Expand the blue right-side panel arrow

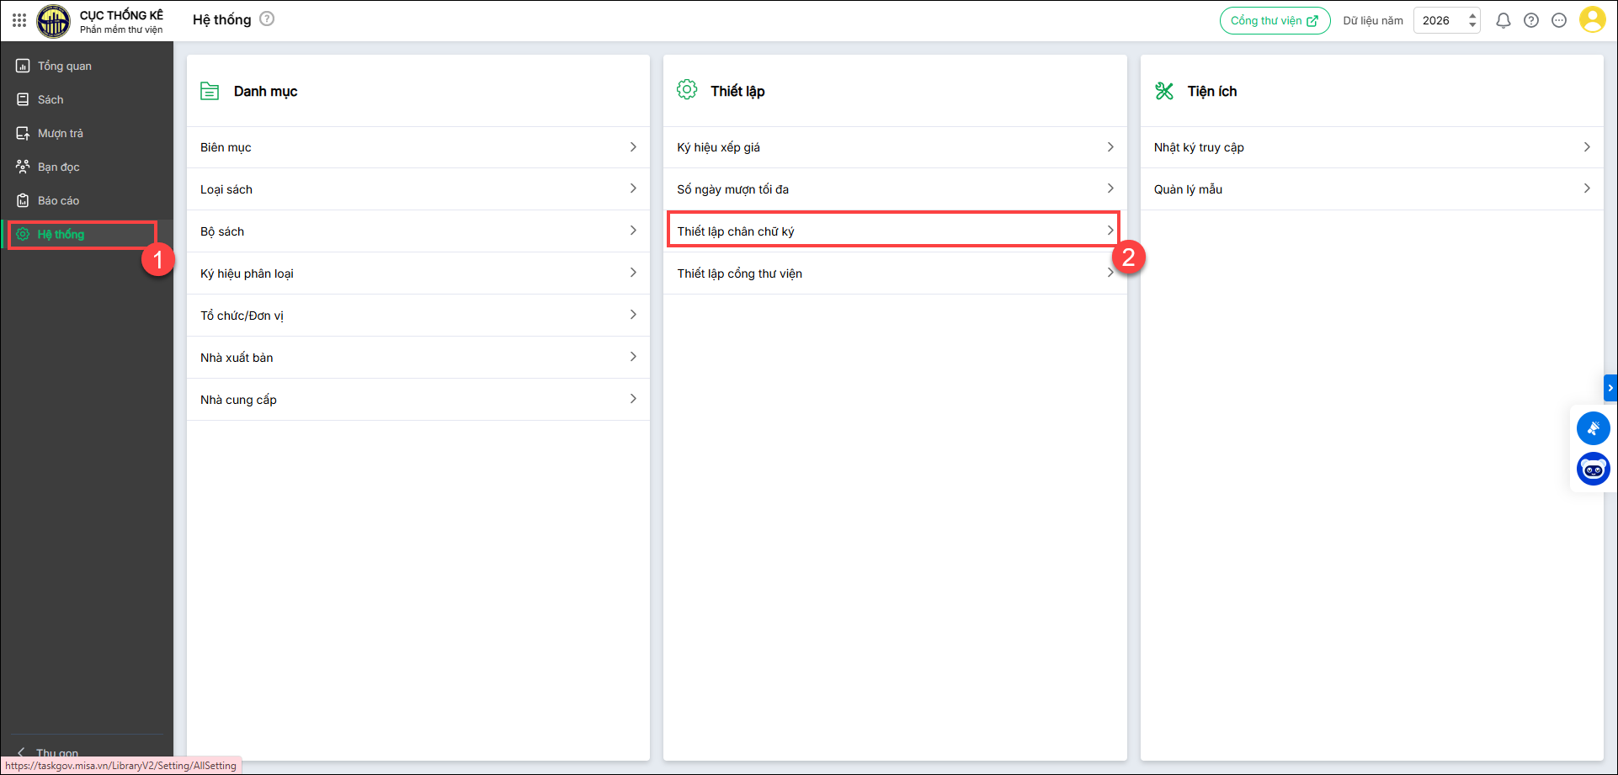pos(1610,388)
